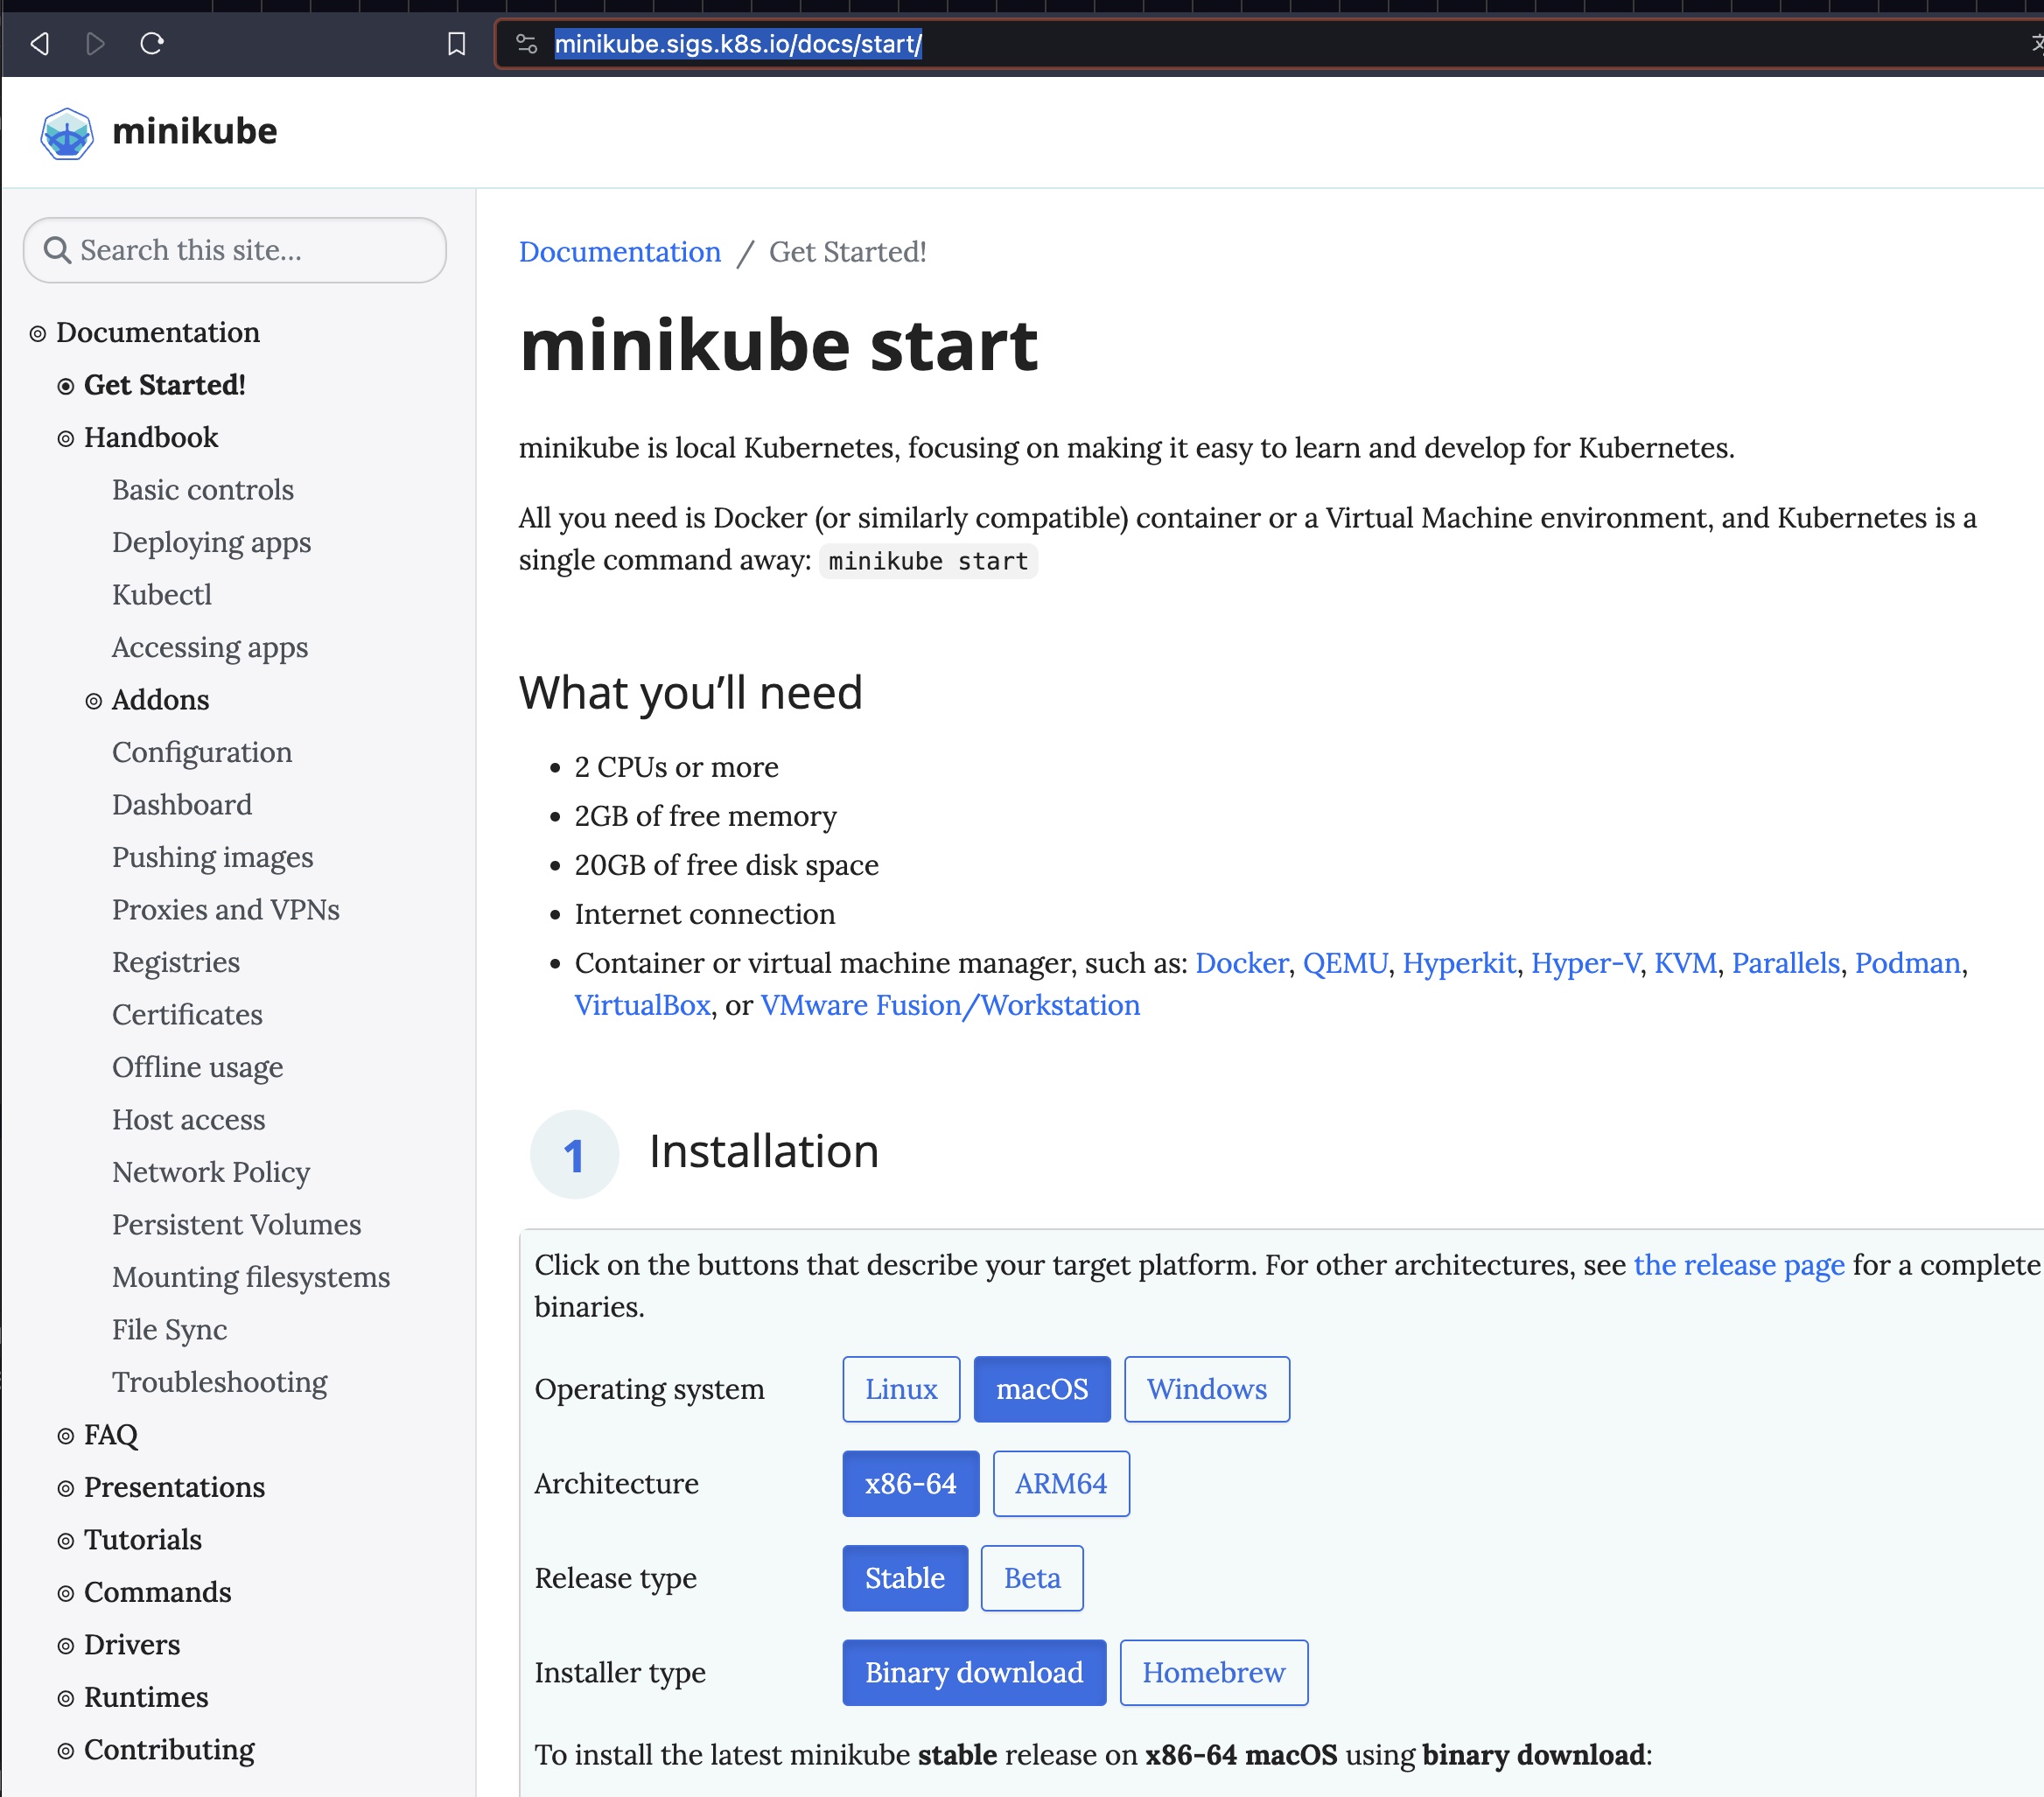Image resolution: width=2044 pixels, height=1797 pixels.
Task: Open the VMware Fusion/Workstation link
Action: pyautogui.click(x=951, y=1005)
